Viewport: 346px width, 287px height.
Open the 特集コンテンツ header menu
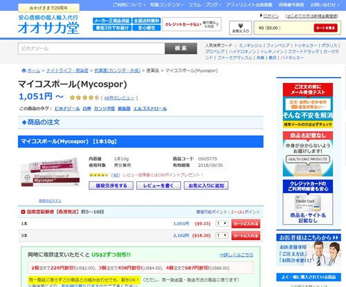pyautogui.click(x=167, y=5)
